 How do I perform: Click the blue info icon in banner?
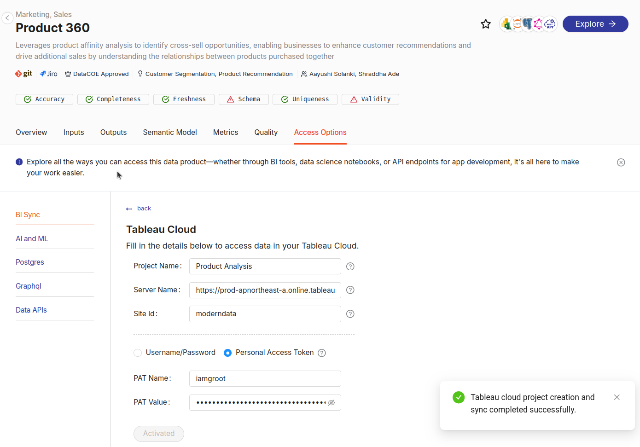(x=19, y=162)
